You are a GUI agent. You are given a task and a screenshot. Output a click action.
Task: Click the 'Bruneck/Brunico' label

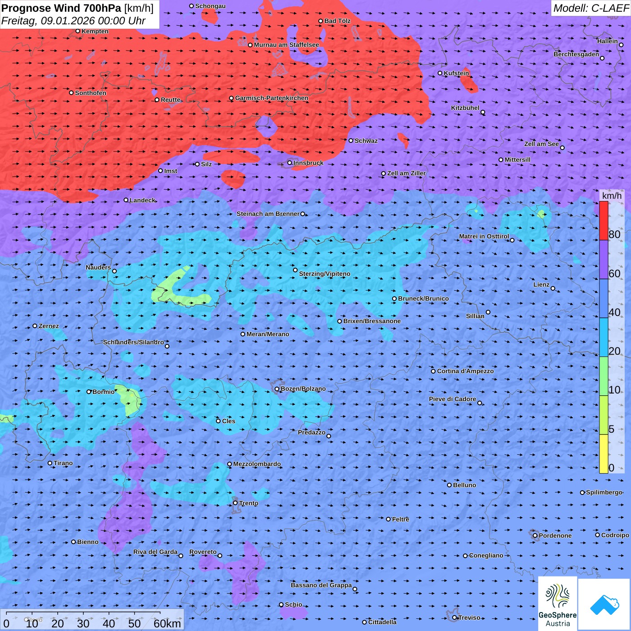(x=423, y=298)
